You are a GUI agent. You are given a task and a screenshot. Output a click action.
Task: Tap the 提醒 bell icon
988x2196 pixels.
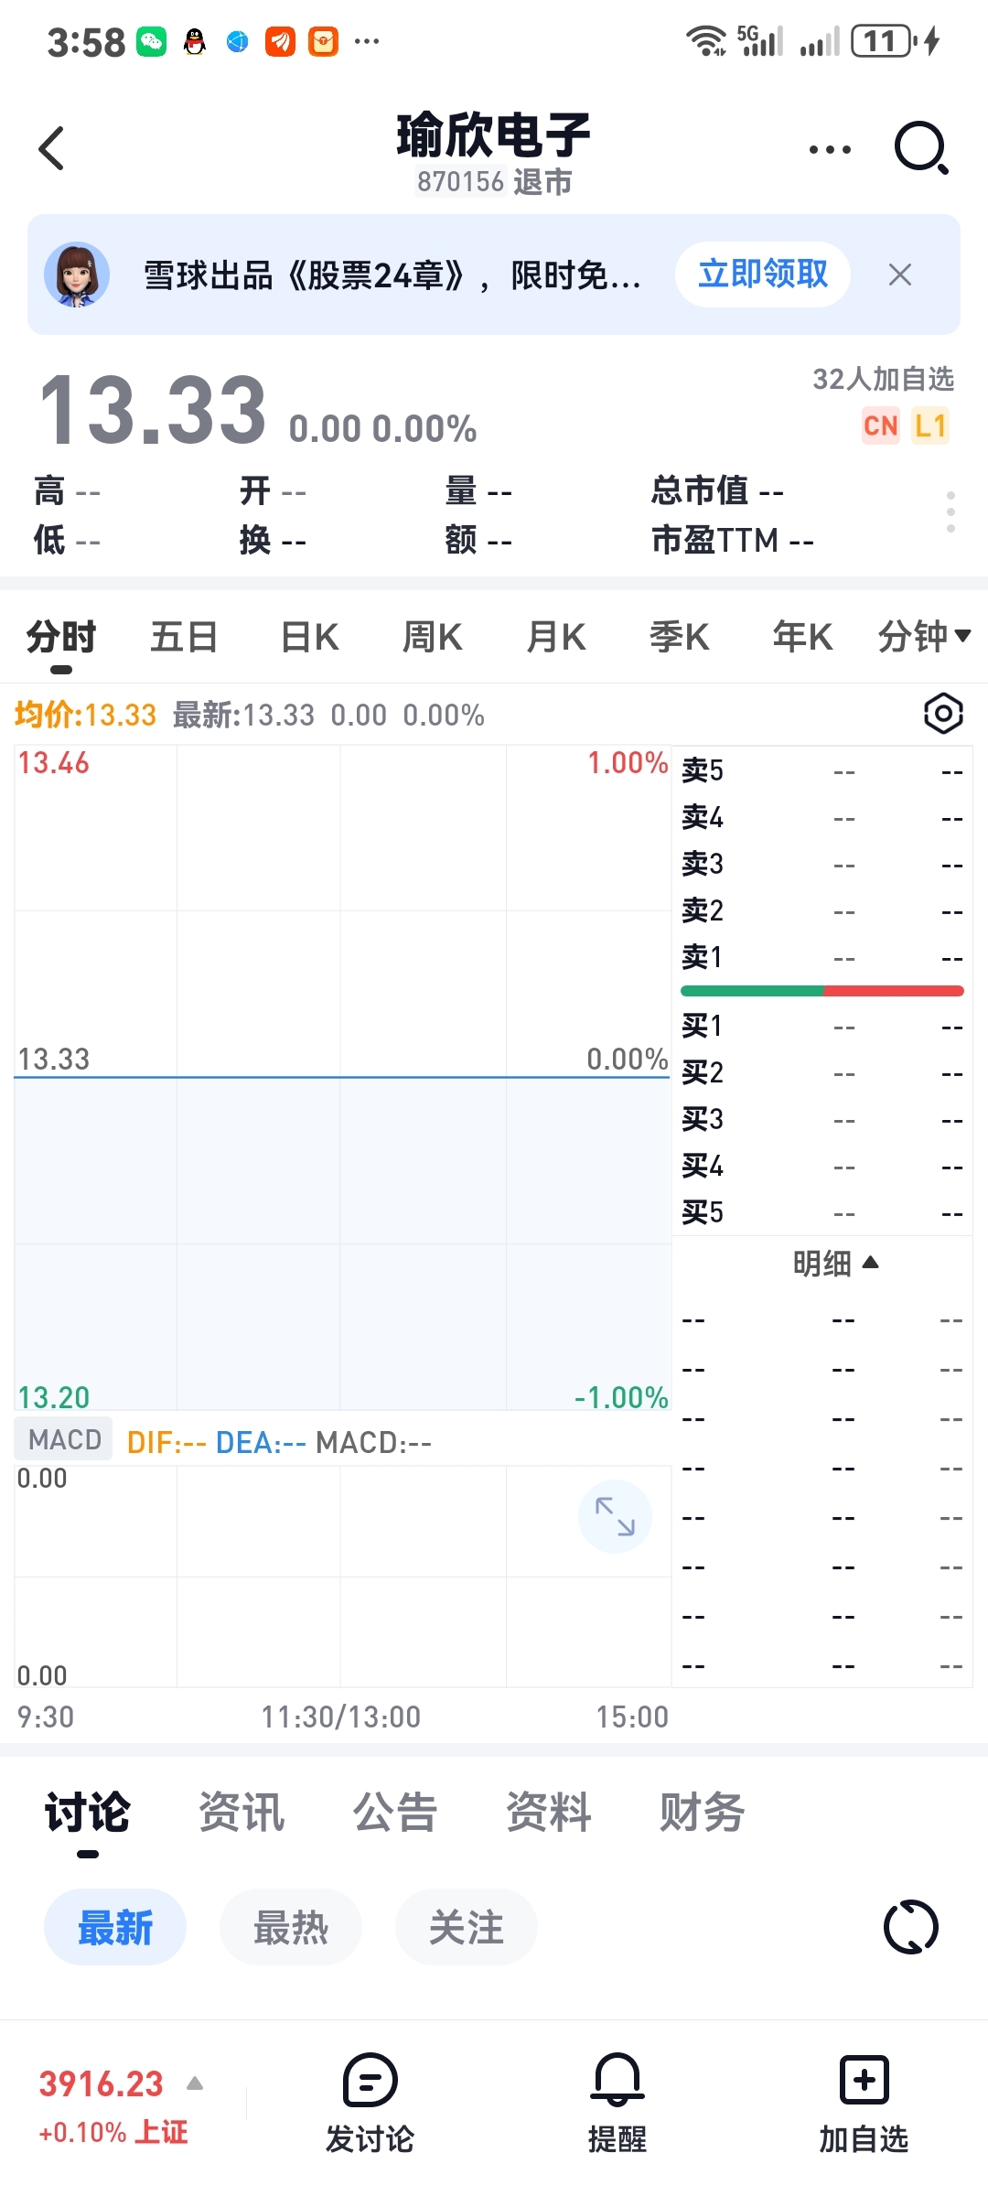click(617, 2082)
